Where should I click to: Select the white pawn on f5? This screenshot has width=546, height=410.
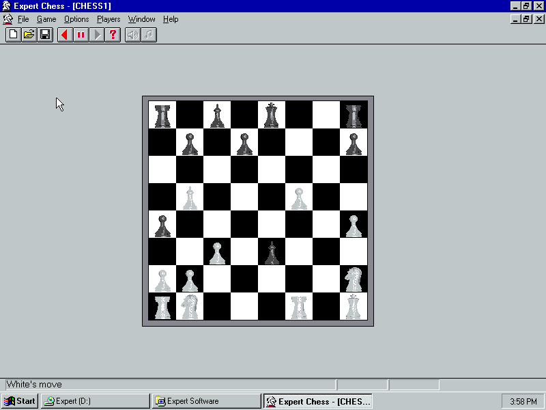point(299,197)
